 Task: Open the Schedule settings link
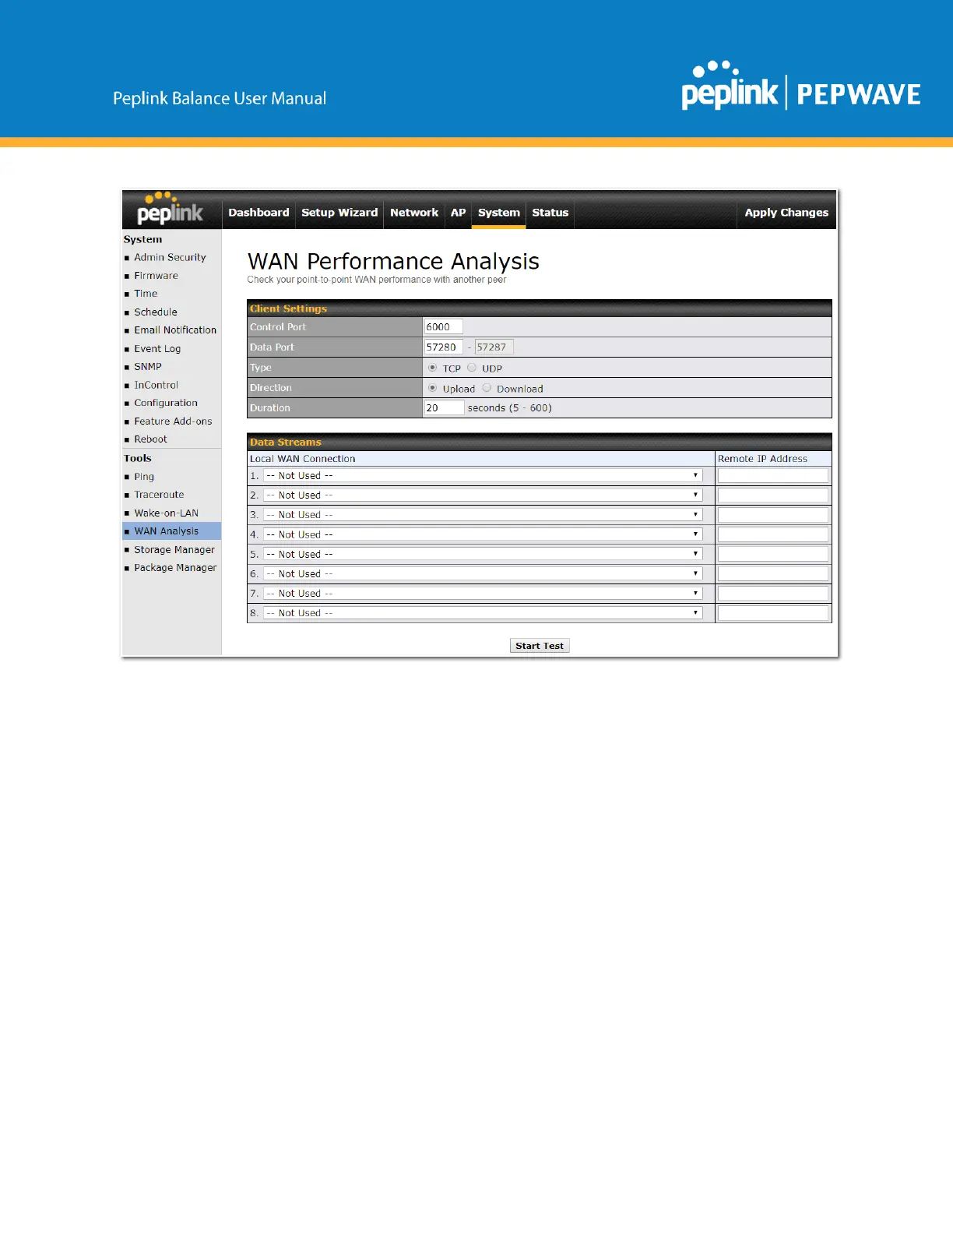pos(156,312)
